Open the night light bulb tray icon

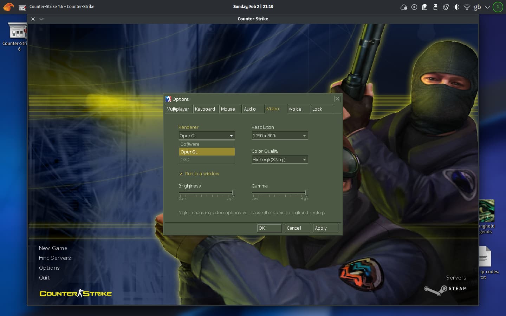[x=446, y=7]
